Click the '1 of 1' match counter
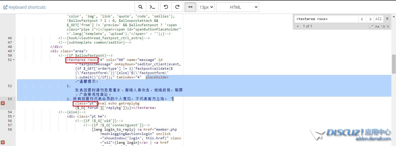This screenshot has width=396, height=146. coord(307,26)
